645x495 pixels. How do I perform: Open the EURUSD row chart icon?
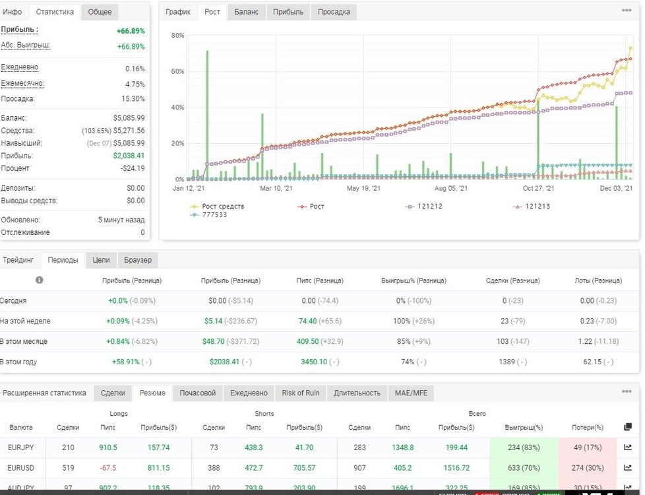628,467
